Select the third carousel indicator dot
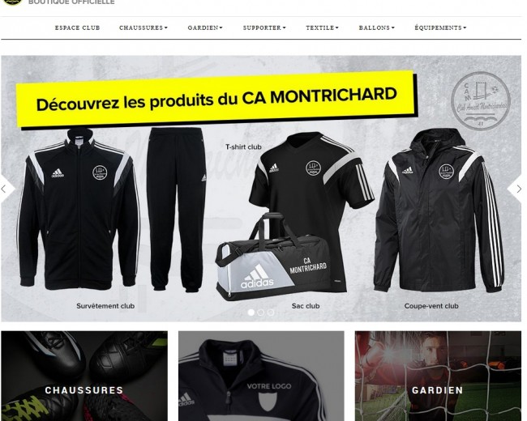The height and width of the screenshot is (421, 527). point(271,313)
